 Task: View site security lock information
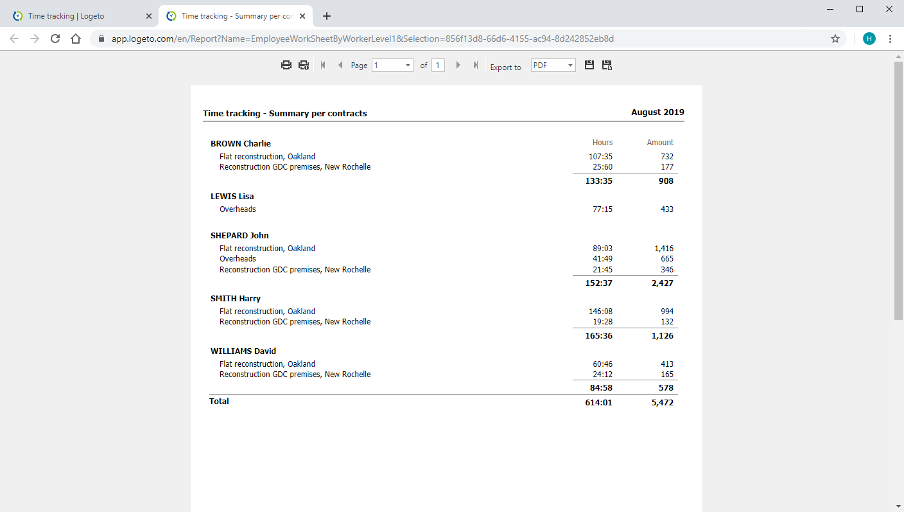click(x=101, y=39)
